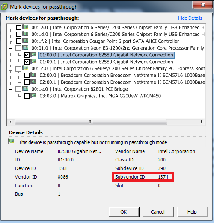The image size is (214, 223).
Task: Click the device icon for 00:1d.0 USB Enhanced
Action: 26,34
